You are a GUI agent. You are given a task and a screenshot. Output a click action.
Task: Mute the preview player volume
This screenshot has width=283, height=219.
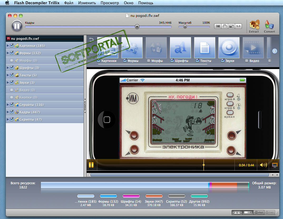click(263, 165)
